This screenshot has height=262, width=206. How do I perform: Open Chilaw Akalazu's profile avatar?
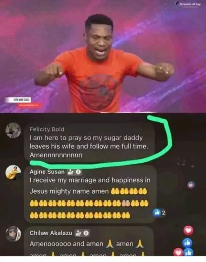click(13, 234)
